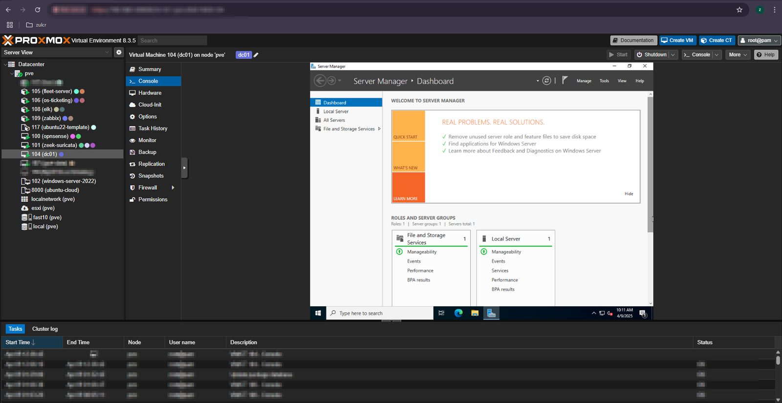
Task: Collapse the side panel handle arrow
Action: point(184,168)
